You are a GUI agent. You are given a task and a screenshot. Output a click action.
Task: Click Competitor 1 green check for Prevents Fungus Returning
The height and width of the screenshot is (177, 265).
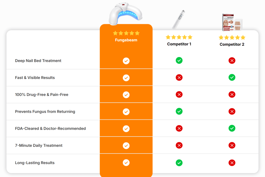pyautogui.click(x=179, y=111)
